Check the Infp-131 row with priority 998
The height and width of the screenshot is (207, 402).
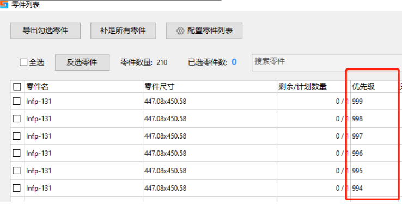click(x=17, y=119)
